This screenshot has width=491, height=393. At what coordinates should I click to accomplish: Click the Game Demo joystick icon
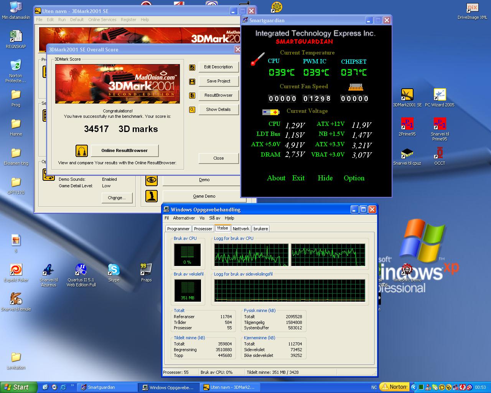pyautogui.click(x=152, y=196)
